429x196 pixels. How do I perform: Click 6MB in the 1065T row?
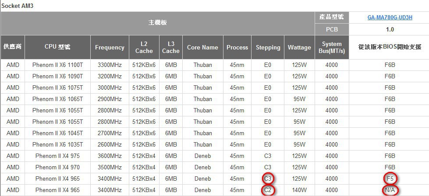coord(171,99)
